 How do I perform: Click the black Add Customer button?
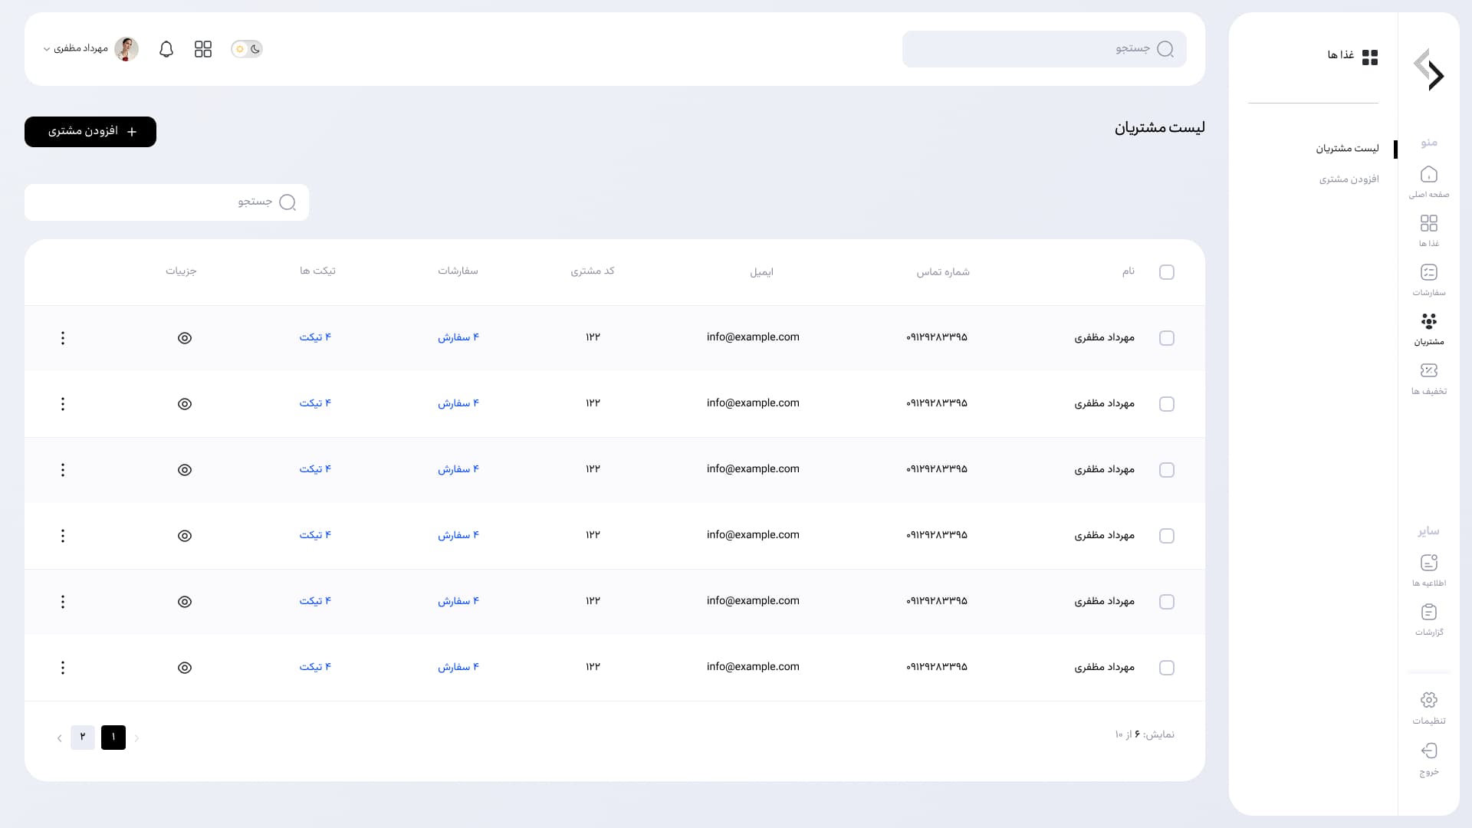coord(90,132)
